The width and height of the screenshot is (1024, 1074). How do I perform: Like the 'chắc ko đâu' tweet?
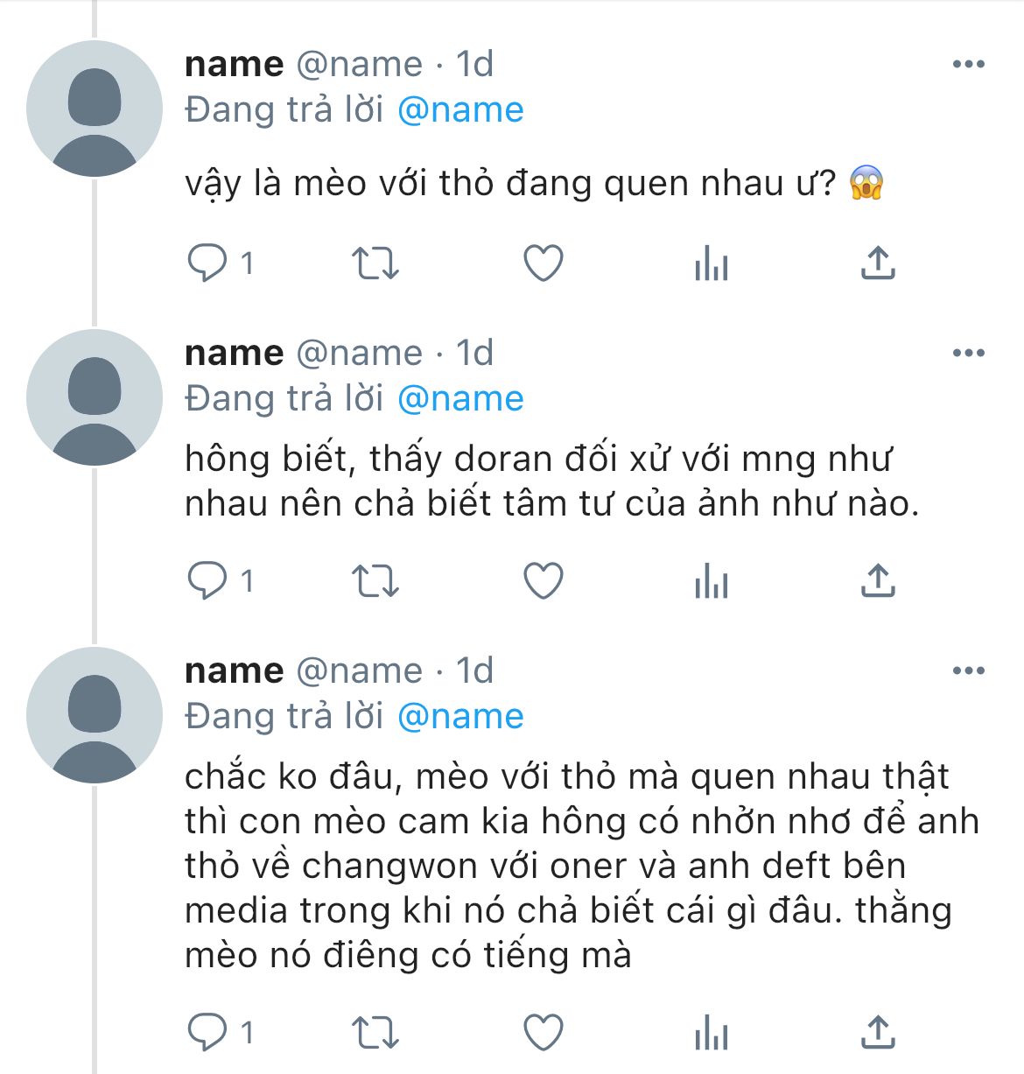pos(543,1032)
